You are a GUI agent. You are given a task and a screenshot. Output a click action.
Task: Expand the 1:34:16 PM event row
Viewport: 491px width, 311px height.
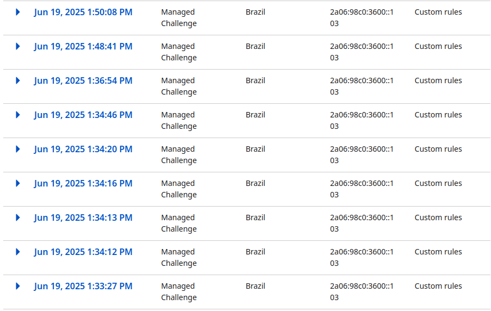(x=18, y=184)
